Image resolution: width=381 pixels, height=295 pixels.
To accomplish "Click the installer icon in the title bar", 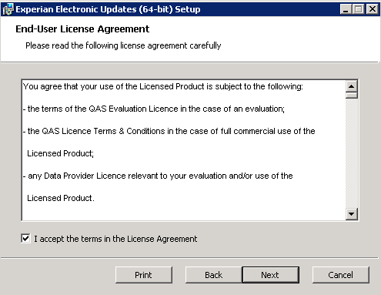I will pyautogui.click(x=8, y=9).
